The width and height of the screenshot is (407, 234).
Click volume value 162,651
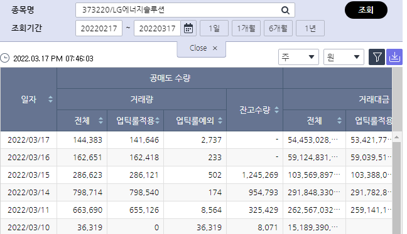(x=87, y=158)
